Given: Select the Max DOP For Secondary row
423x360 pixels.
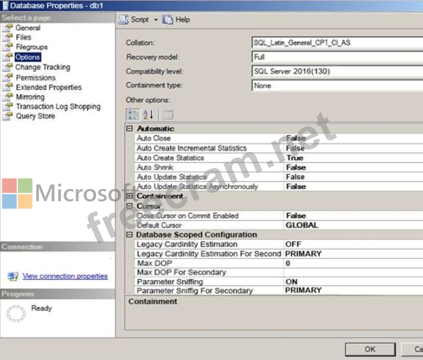Looking at the screenshot, I should pos(278,273).
